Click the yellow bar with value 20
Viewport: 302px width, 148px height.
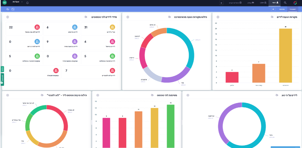tap(285, 56)
